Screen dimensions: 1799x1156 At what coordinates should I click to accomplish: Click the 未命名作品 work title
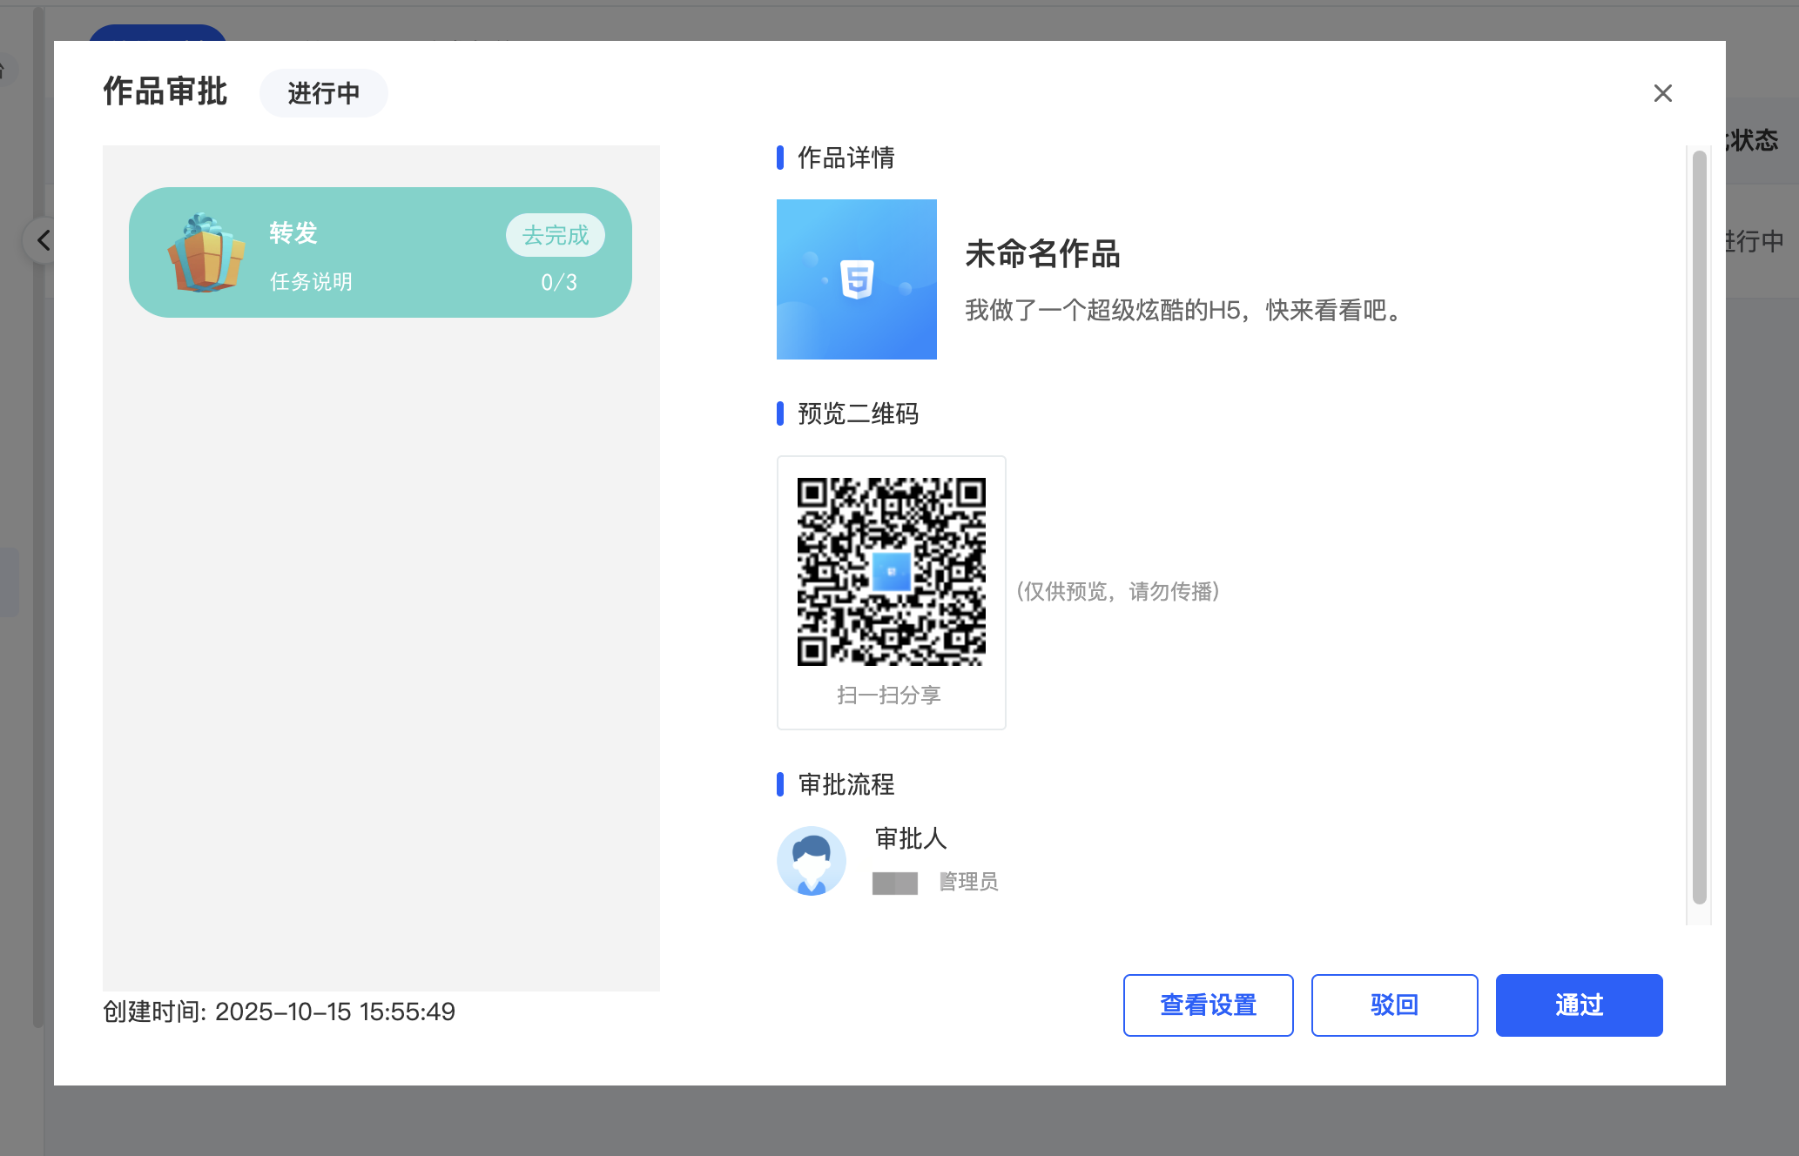[x=1041, y=254]
